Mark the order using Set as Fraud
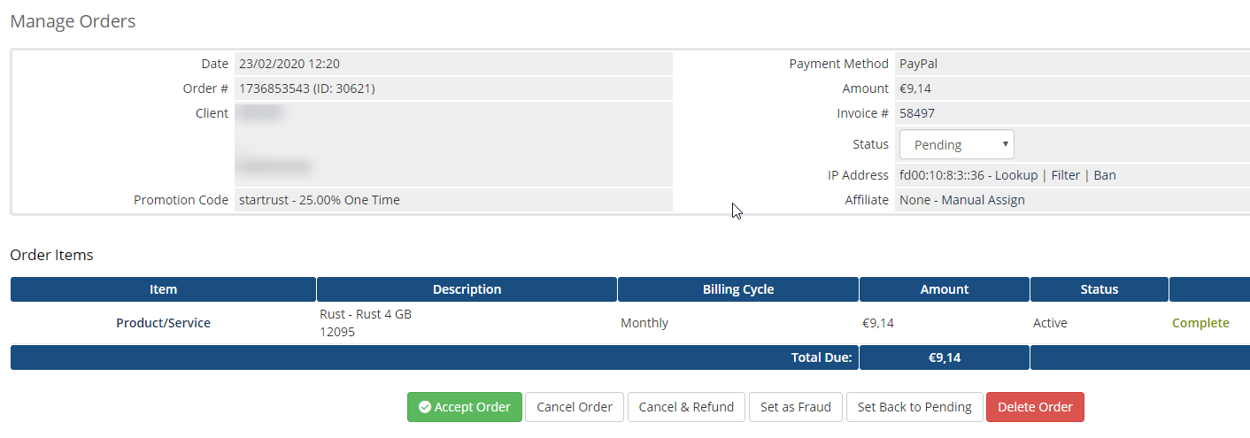 point(795,407)
